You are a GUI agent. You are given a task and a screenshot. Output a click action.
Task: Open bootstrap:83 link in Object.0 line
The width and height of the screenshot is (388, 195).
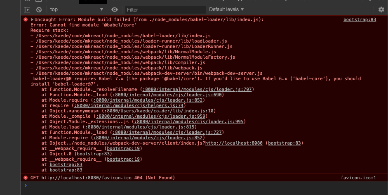(x=93, y=154)
